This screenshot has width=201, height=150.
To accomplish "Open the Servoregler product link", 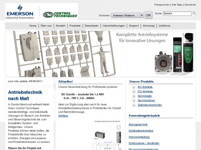I will tap(145, 96).
